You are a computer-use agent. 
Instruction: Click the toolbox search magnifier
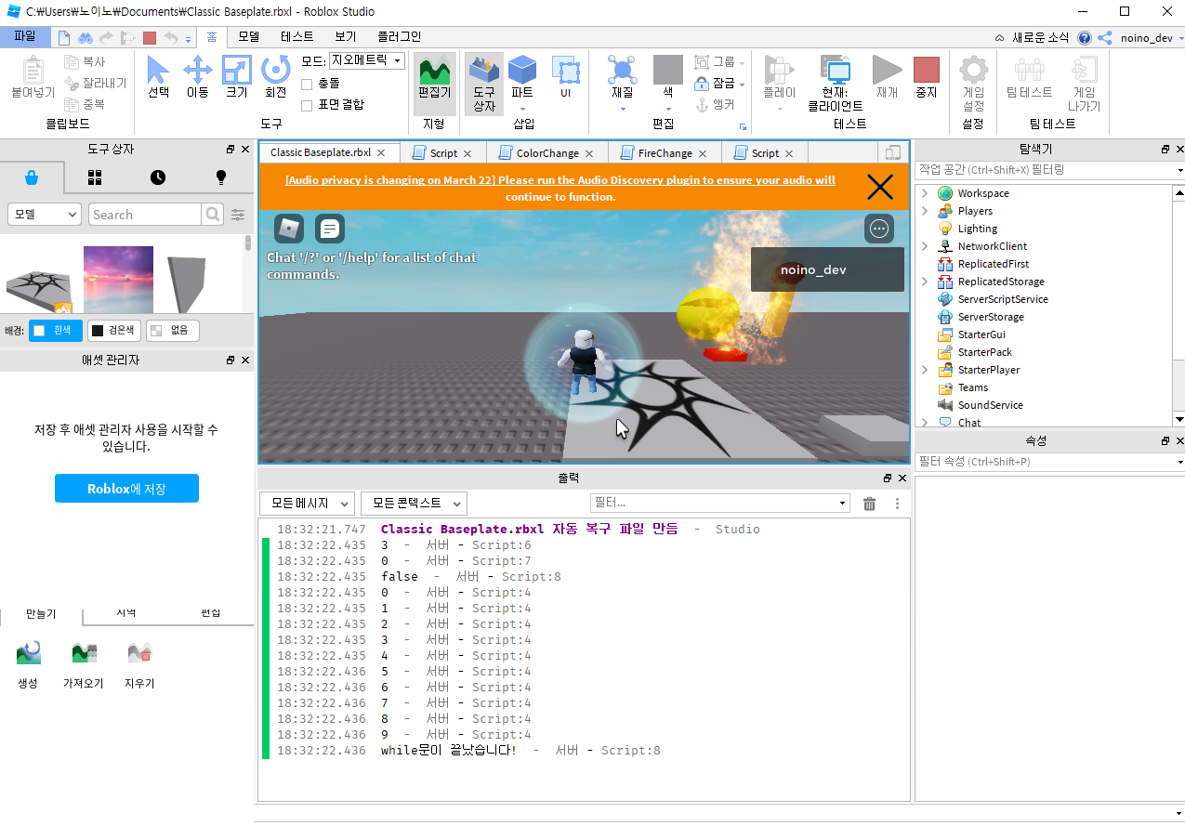(213, 215)
